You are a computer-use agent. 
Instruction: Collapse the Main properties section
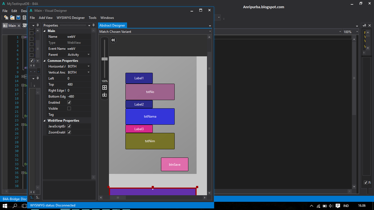point(45,31)
